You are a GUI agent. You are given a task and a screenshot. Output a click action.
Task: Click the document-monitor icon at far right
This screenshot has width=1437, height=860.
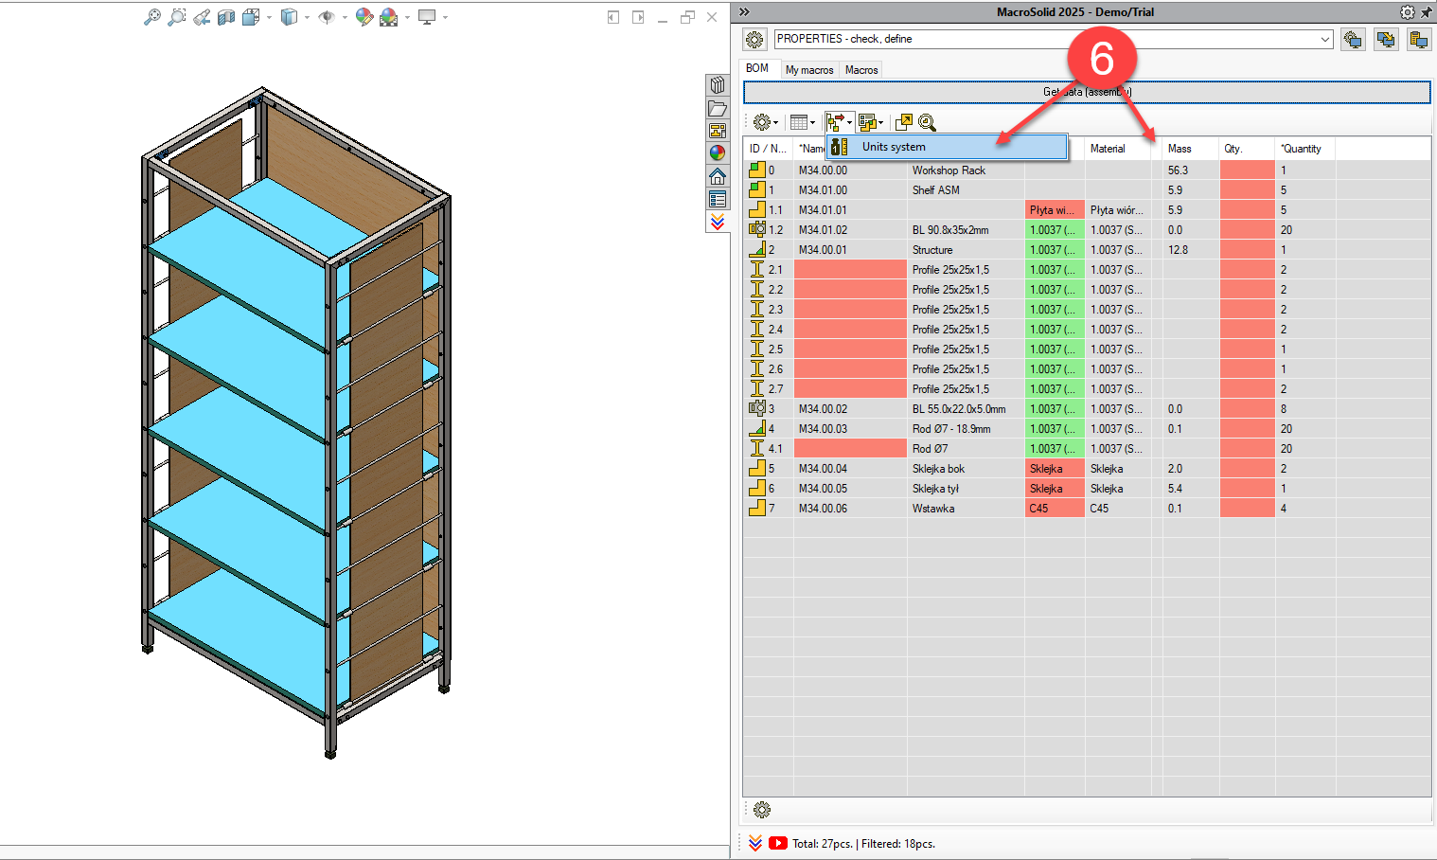[1418, 40]
